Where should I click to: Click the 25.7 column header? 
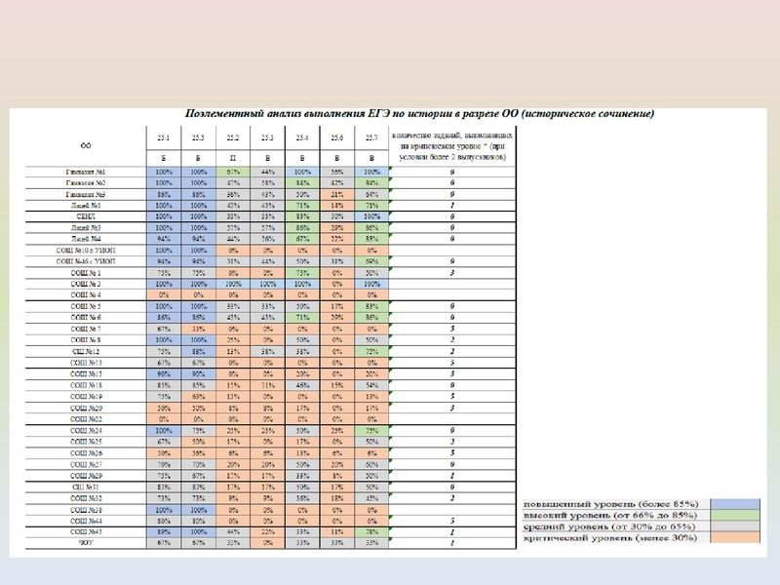point(371,137)
